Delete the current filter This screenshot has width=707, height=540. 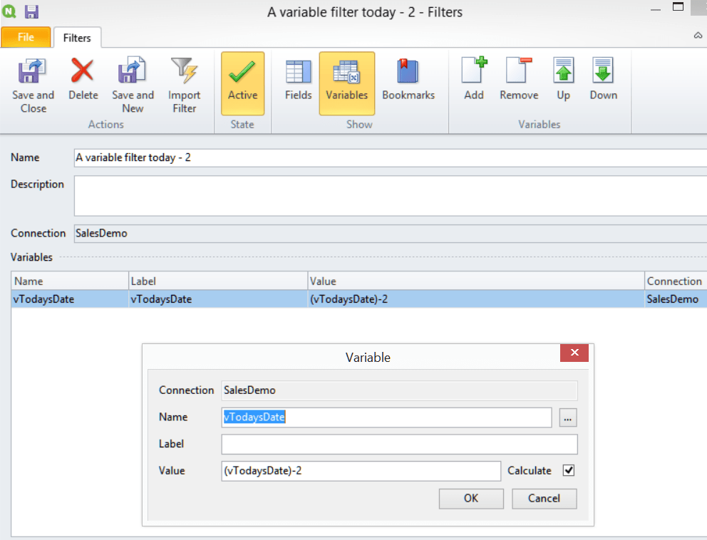(83, 80)
